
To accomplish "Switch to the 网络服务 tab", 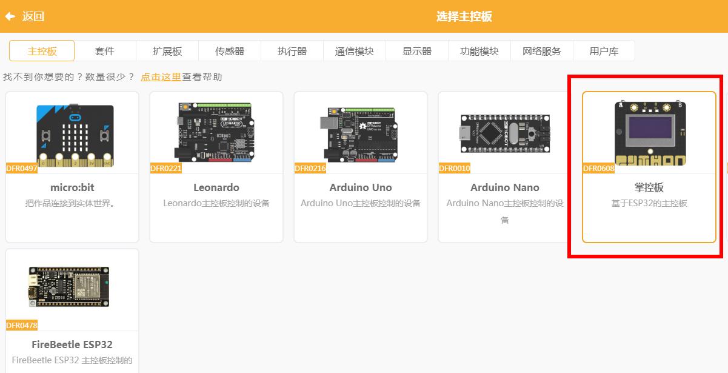I will (x=542, y=51).
